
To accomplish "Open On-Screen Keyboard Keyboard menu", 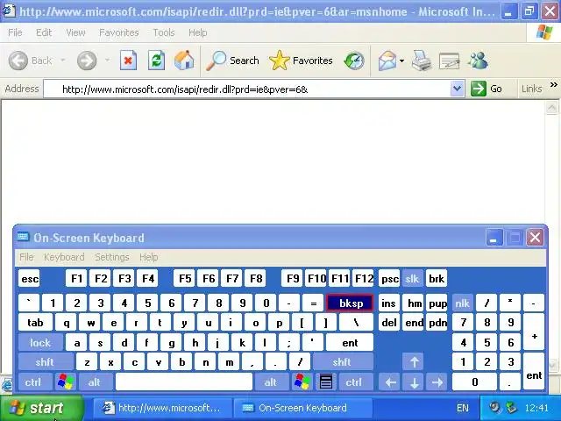I will [64, 257].
